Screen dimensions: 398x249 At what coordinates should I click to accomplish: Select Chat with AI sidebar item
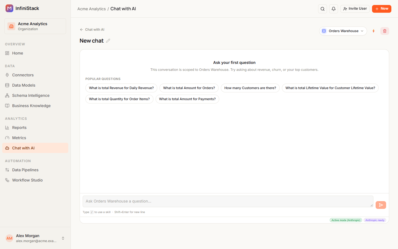click(x=35, y=148)
